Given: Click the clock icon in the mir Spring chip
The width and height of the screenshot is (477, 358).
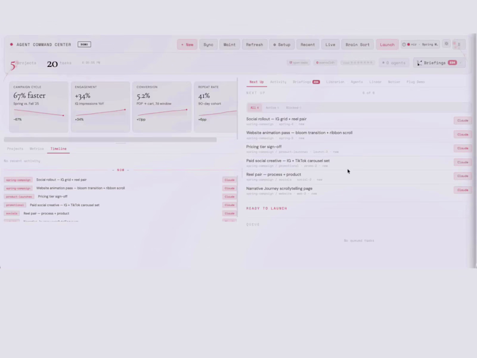Looking at the screenshot, I should 404,44.
